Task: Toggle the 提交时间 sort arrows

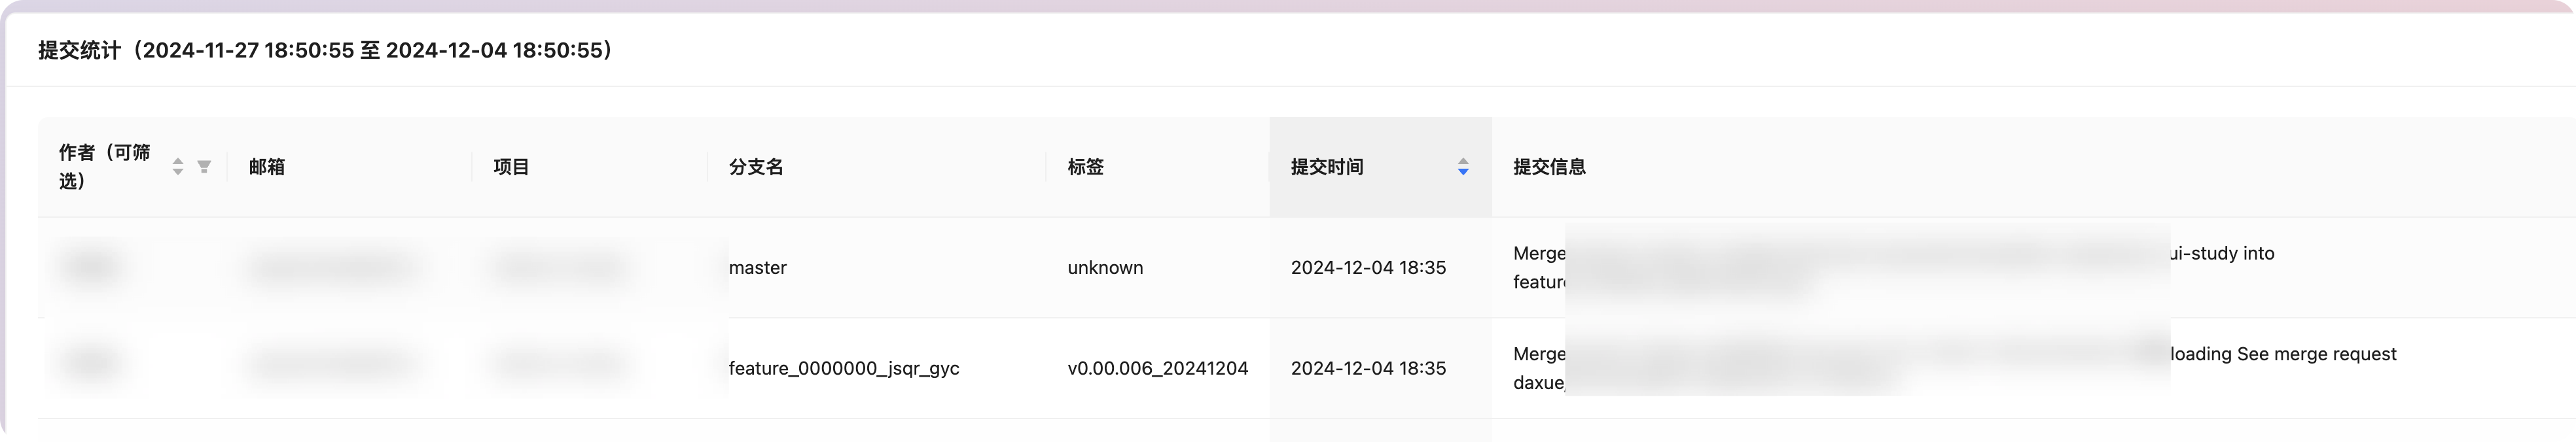Action: click(x=1462, y=167)
